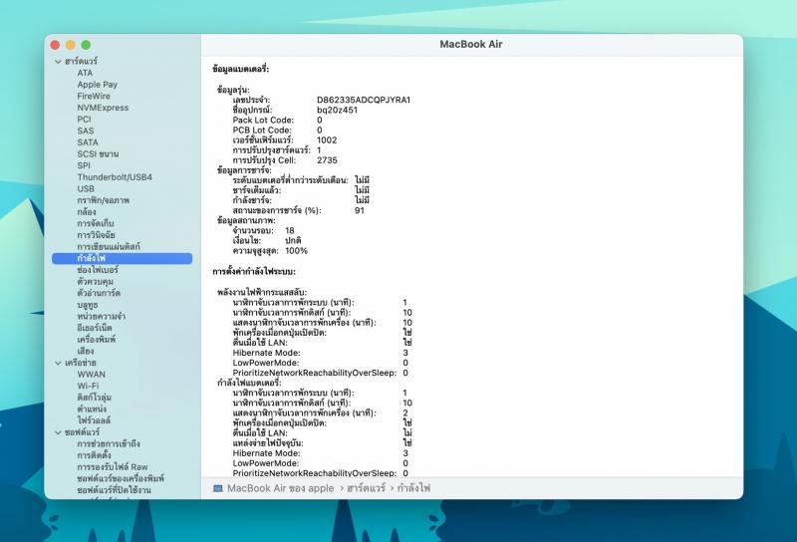Open การรองรับไฟล์ Raw entry
This screenshot has width=797, height=542.
coord(113,467)
